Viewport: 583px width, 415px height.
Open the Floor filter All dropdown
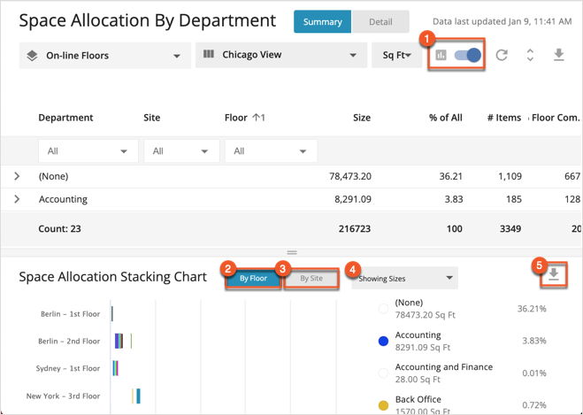tap(271, 151)
